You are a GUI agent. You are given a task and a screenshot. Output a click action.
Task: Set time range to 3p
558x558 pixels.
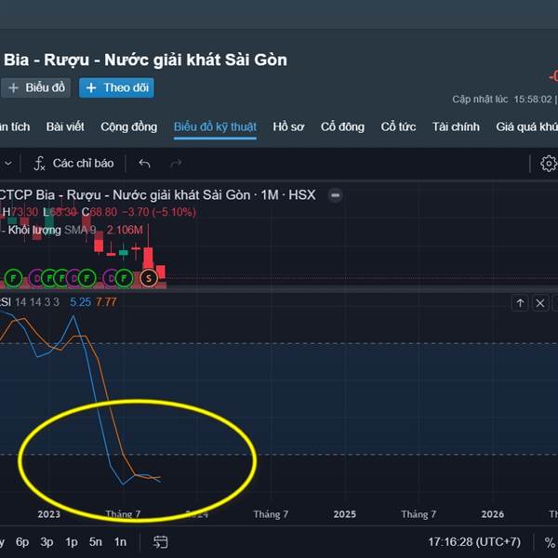tap(46, 542)
